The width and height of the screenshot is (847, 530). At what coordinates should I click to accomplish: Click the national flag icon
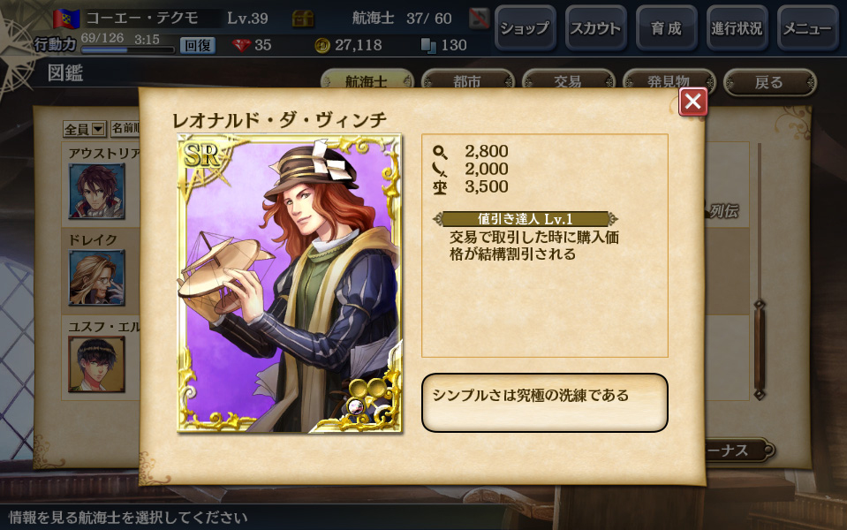coord(66,19)
